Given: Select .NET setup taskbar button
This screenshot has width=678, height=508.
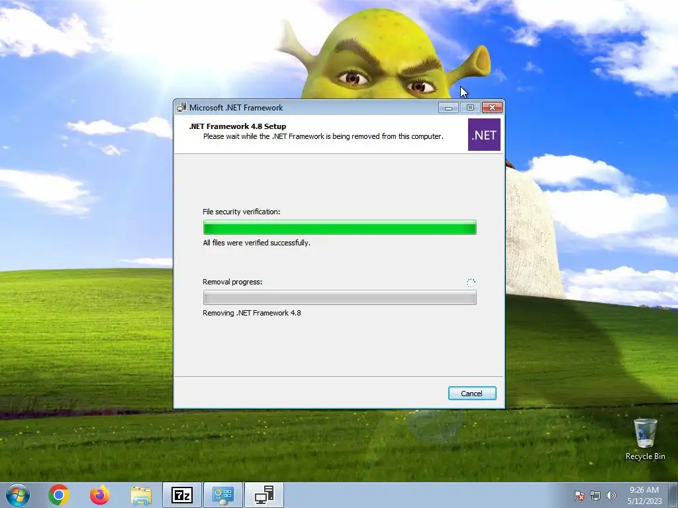Looking at the screenshot, I should 264,495.
